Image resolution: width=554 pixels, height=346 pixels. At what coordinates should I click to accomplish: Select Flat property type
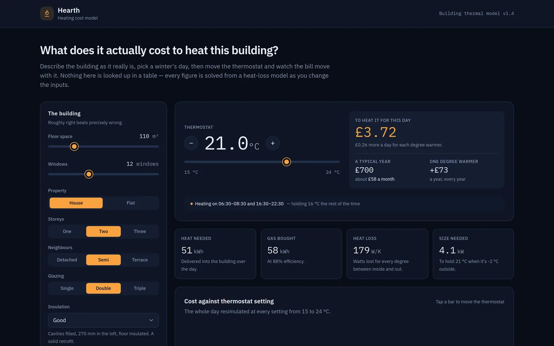131,203
